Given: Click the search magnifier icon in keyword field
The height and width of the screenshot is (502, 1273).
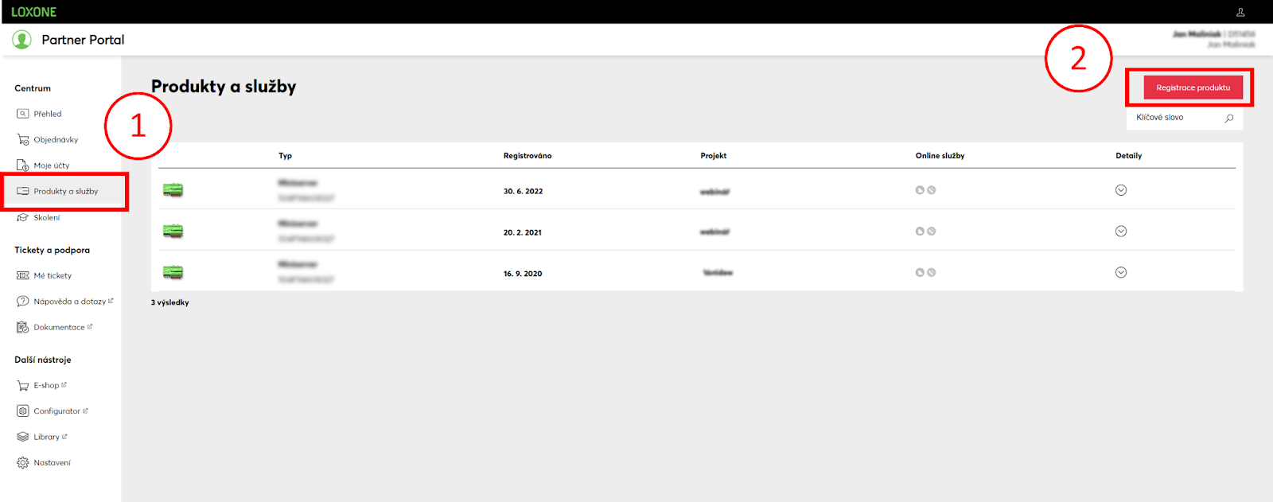Looking at the screenshot, I should point(1228,119).
